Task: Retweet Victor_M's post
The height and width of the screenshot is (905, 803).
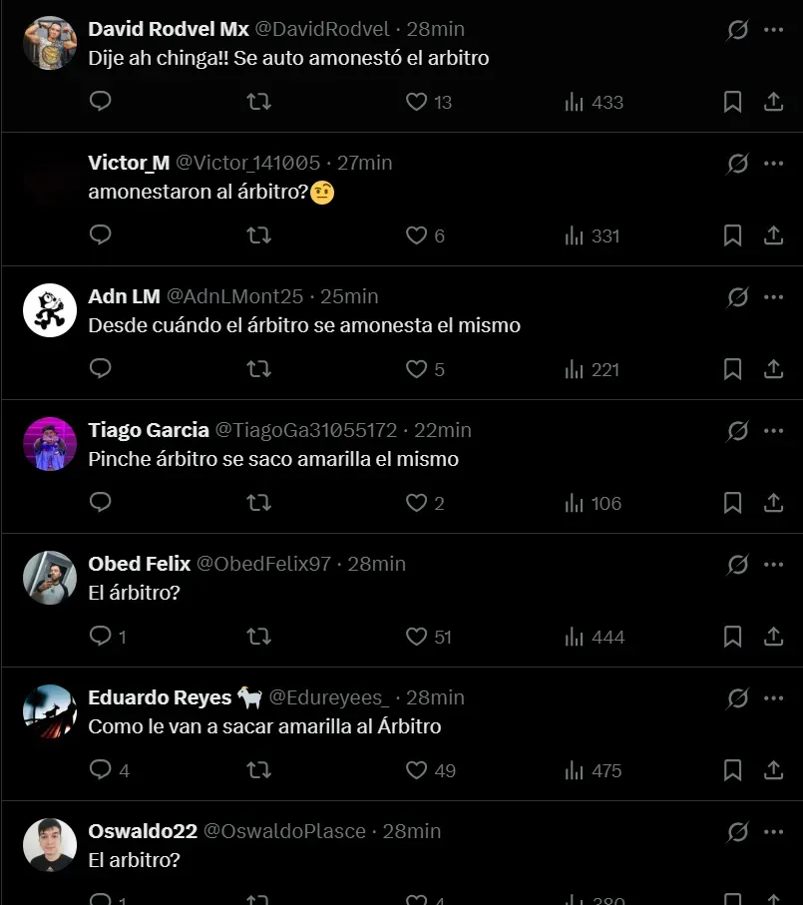Action: (x=258, y=234)
